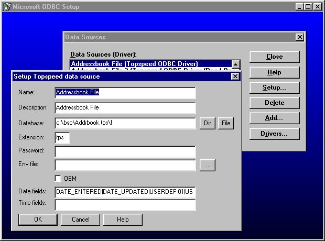Browse with the Dir button
This screenshot has width=325, height=241.
pyautogui.click(x=208, y=123)
